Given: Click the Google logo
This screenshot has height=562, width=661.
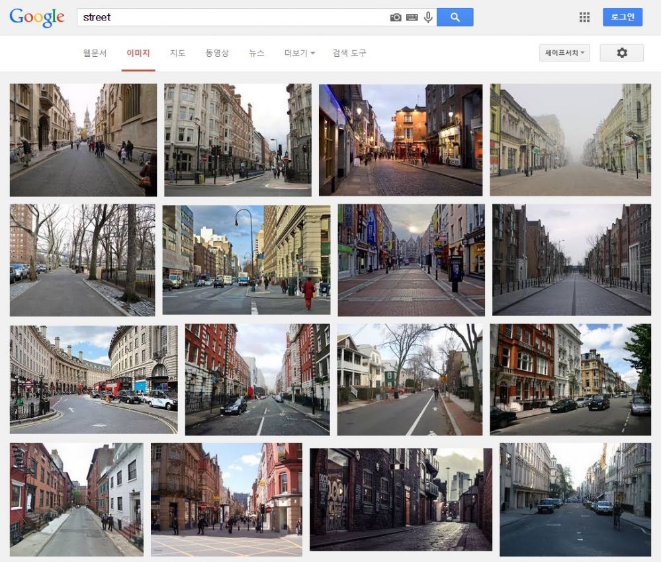Looking at the screenshot, I should pyautogui.click(x=36, y=18).
